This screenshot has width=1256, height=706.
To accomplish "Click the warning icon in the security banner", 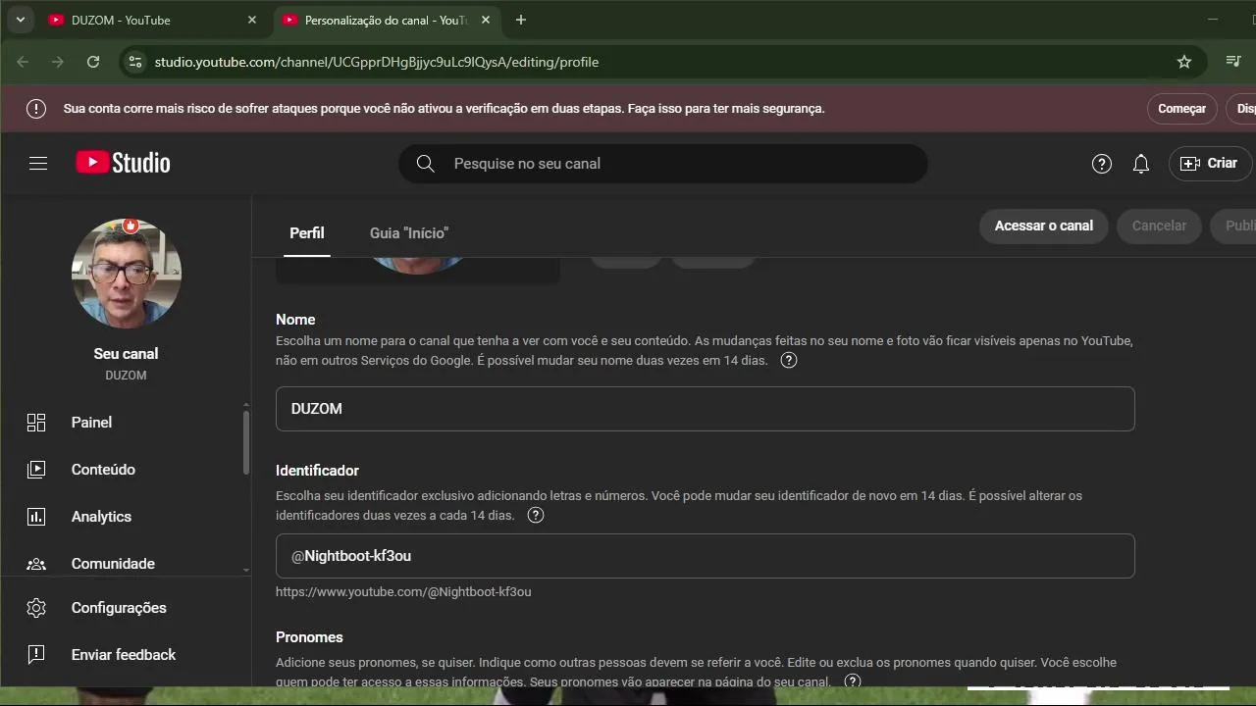I will tap(36, 109).
